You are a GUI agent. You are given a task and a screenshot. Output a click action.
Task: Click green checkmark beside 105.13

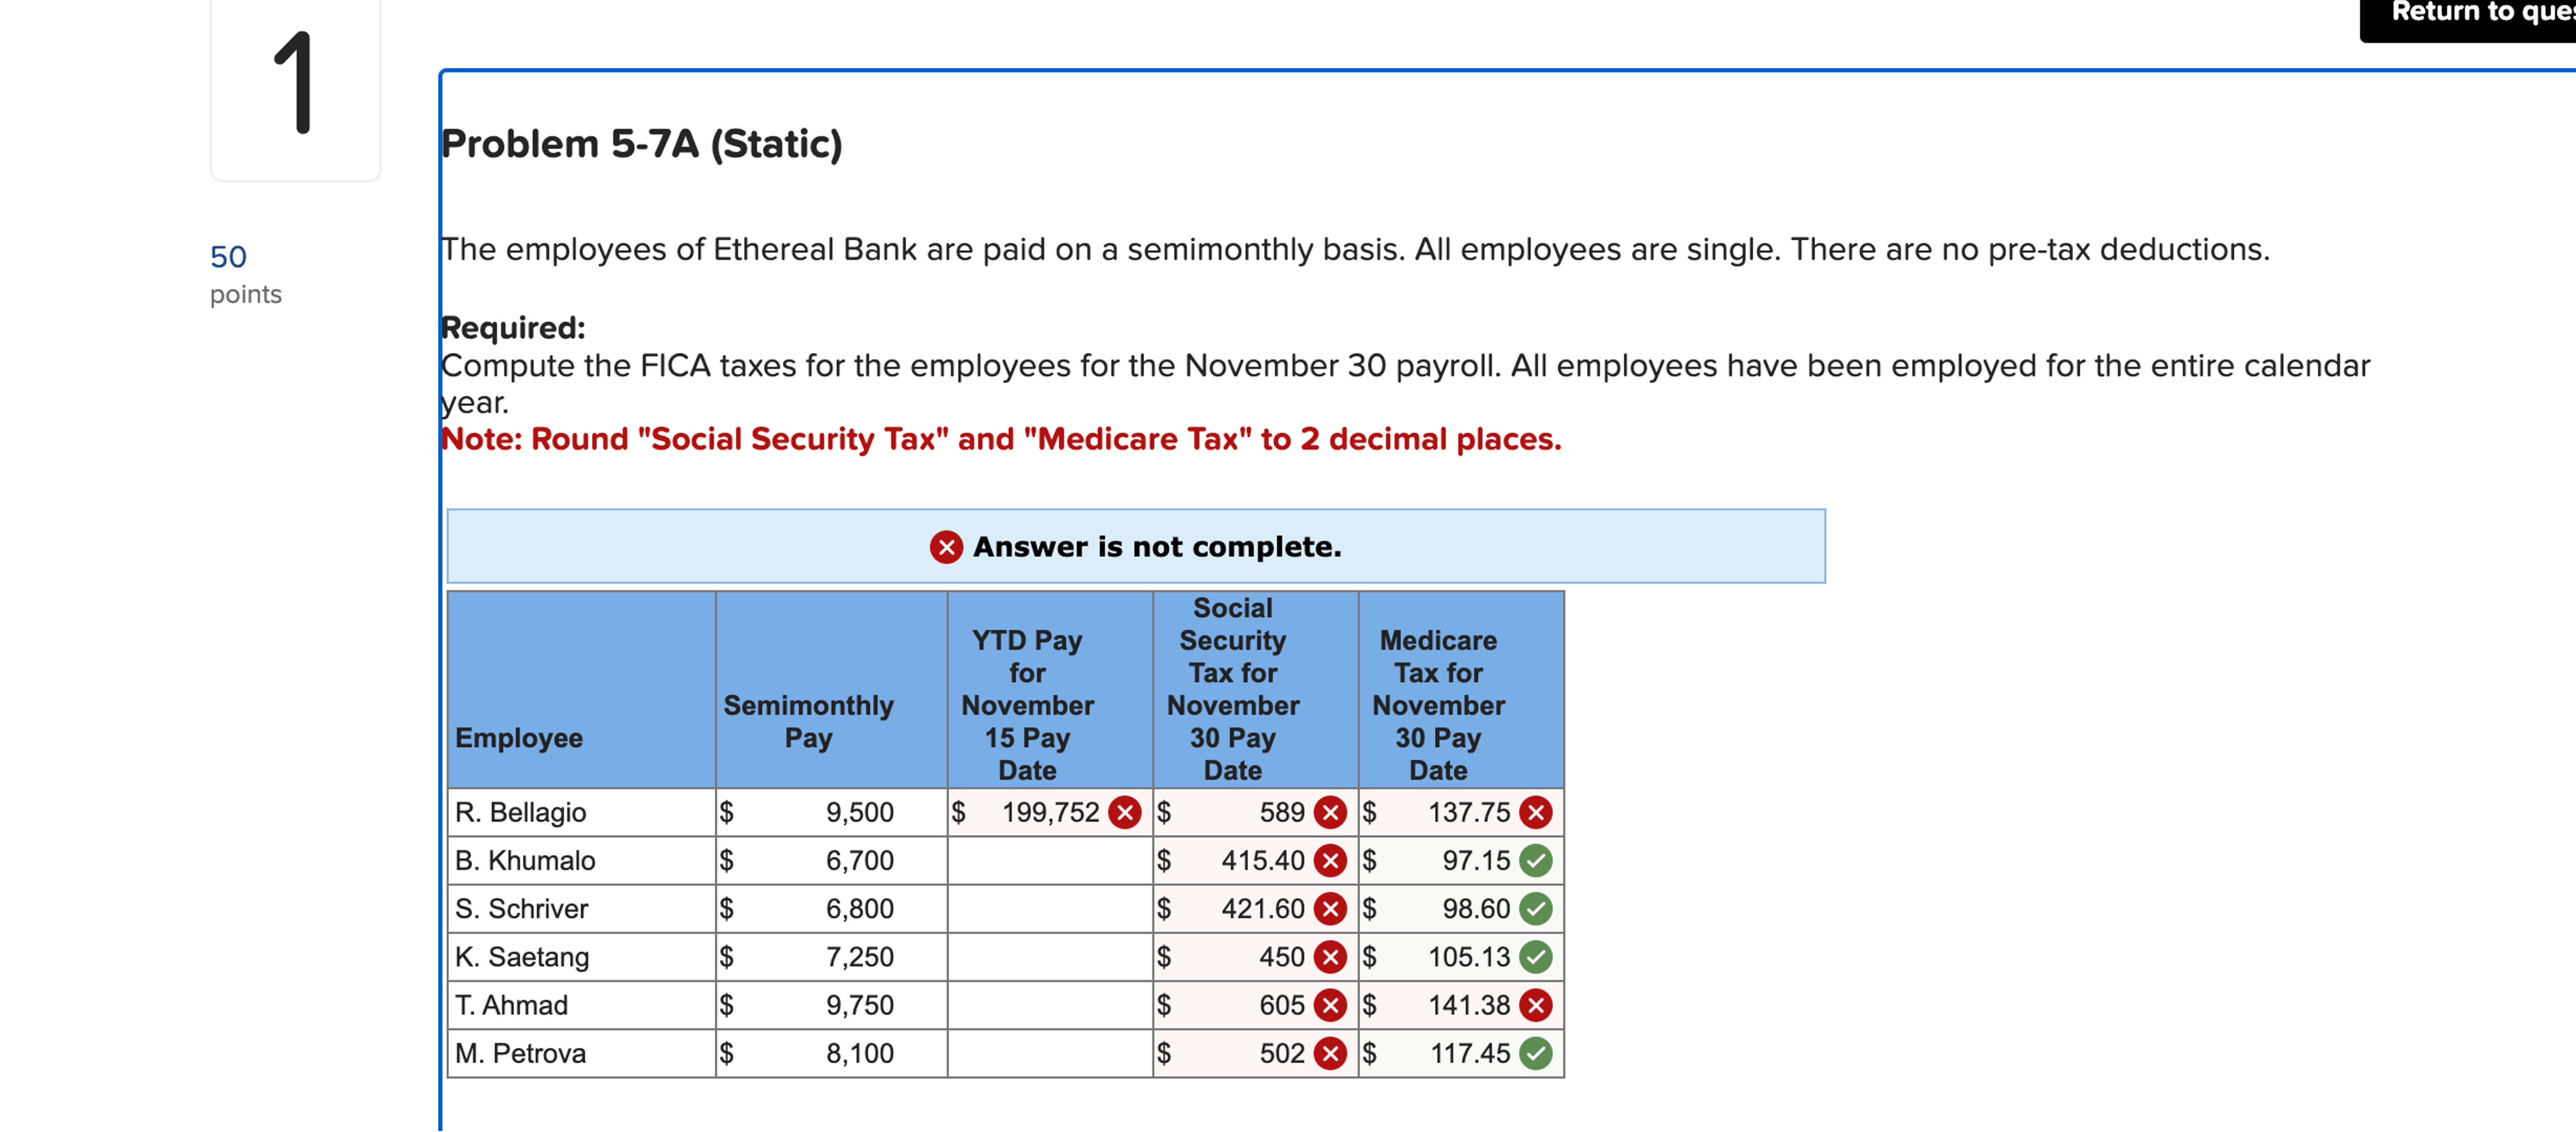(1536, 957)
